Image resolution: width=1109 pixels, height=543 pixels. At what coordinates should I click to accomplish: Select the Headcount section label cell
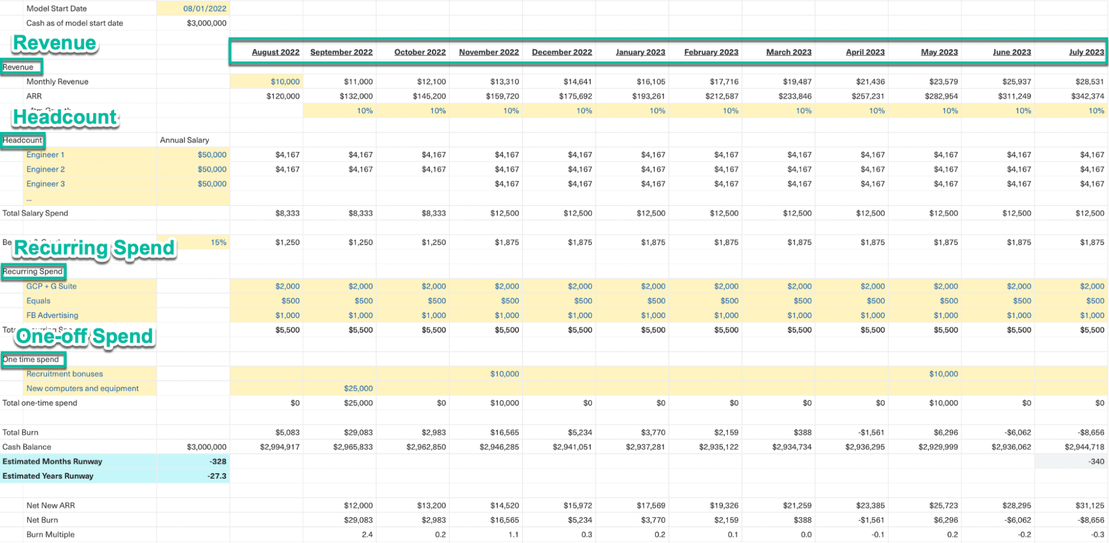point(22,140)
